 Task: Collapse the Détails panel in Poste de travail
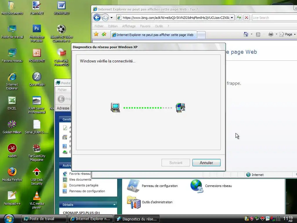point(114,204)
